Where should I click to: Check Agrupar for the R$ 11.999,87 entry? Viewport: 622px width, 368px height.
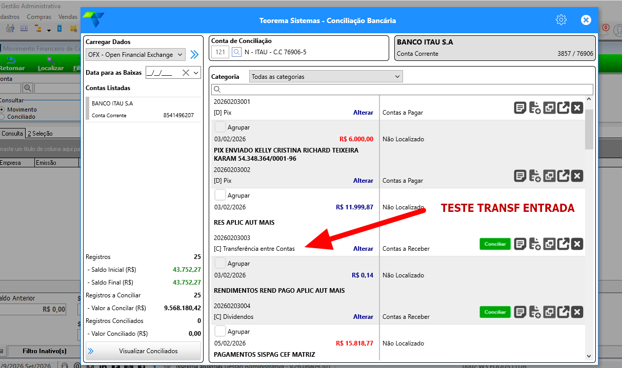(220, 195)
